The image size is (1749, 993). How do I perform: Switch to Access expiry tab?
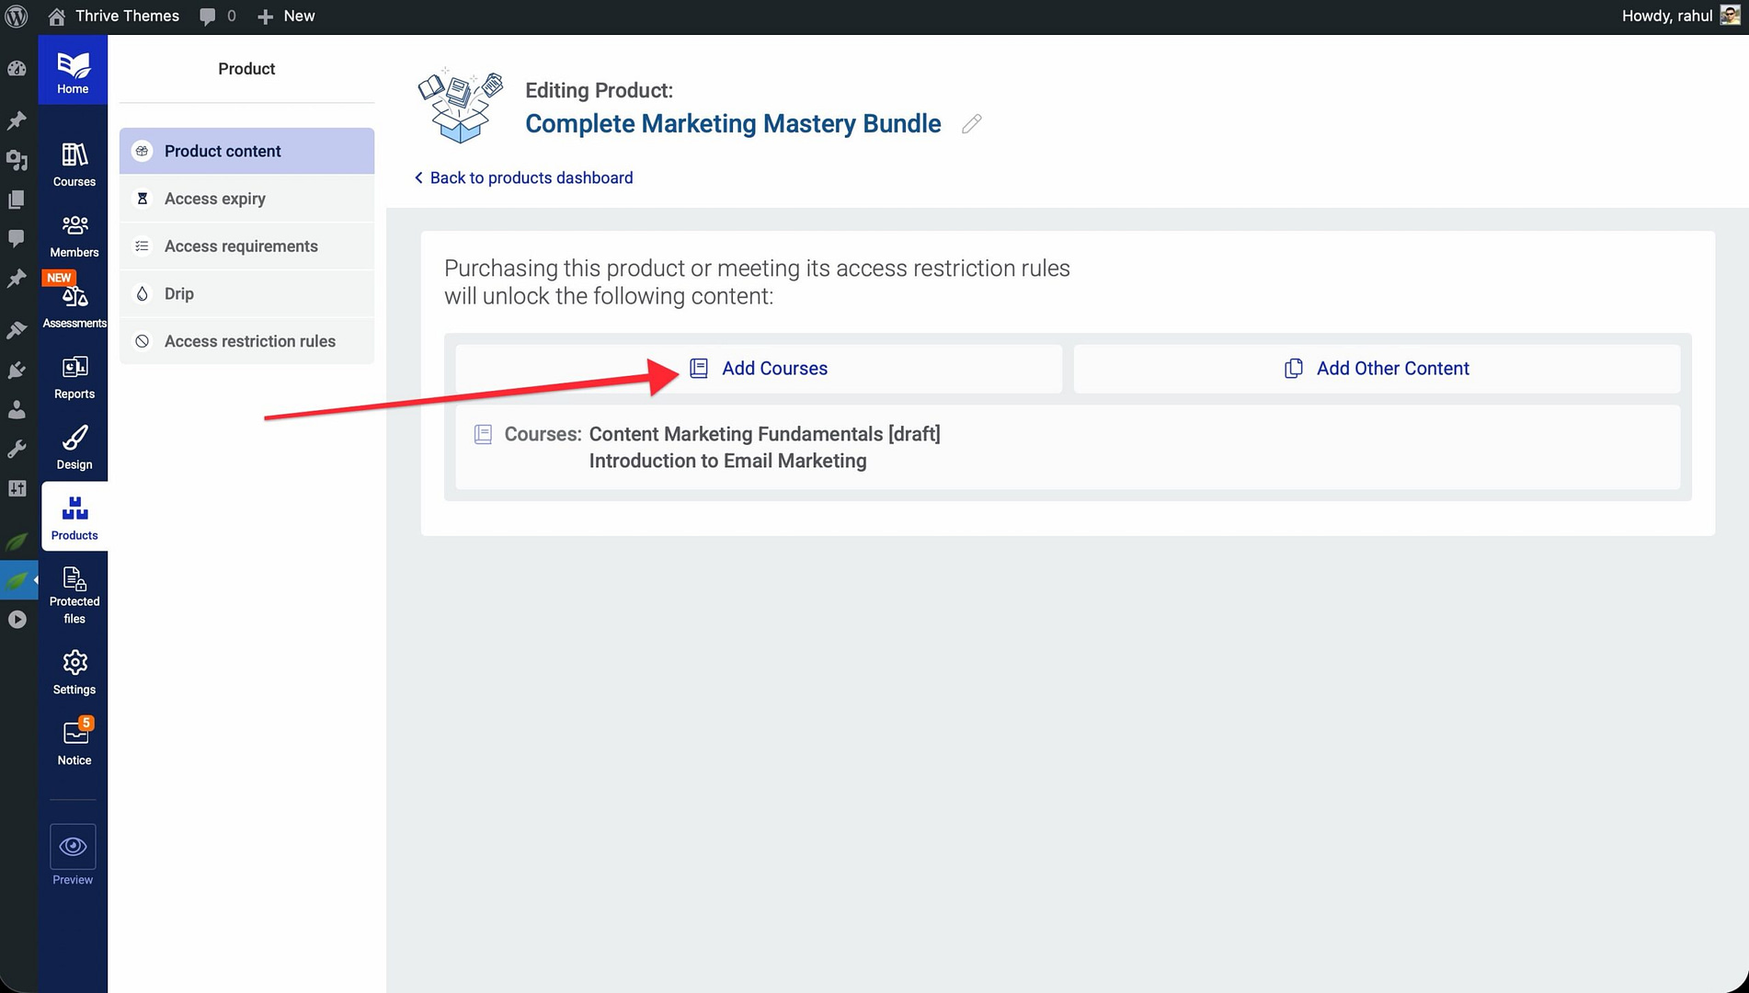(246, 199)
